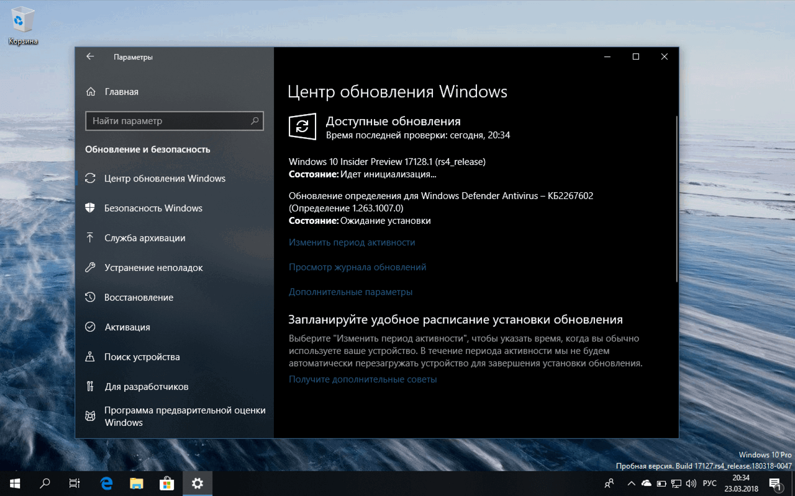Open Программа предварительной оценки Windows section

tap(175, 417)
